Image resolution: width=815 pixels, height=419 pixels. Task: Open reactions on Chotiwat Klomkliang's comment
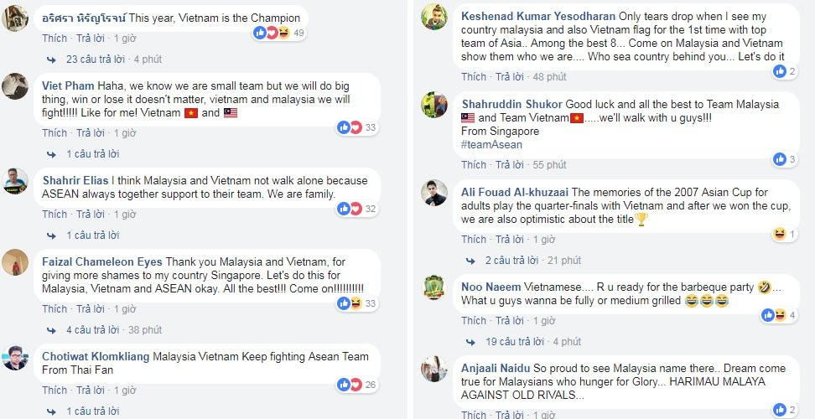[349, 385]
